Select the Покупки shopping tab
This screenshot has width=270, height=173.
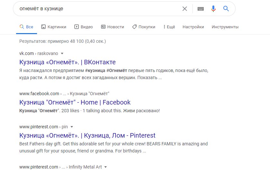click(144, 27)
